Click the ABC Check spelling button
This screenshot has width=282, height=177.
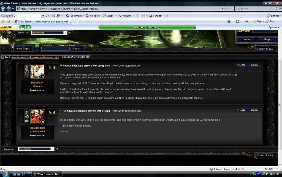tap(108, 16)
